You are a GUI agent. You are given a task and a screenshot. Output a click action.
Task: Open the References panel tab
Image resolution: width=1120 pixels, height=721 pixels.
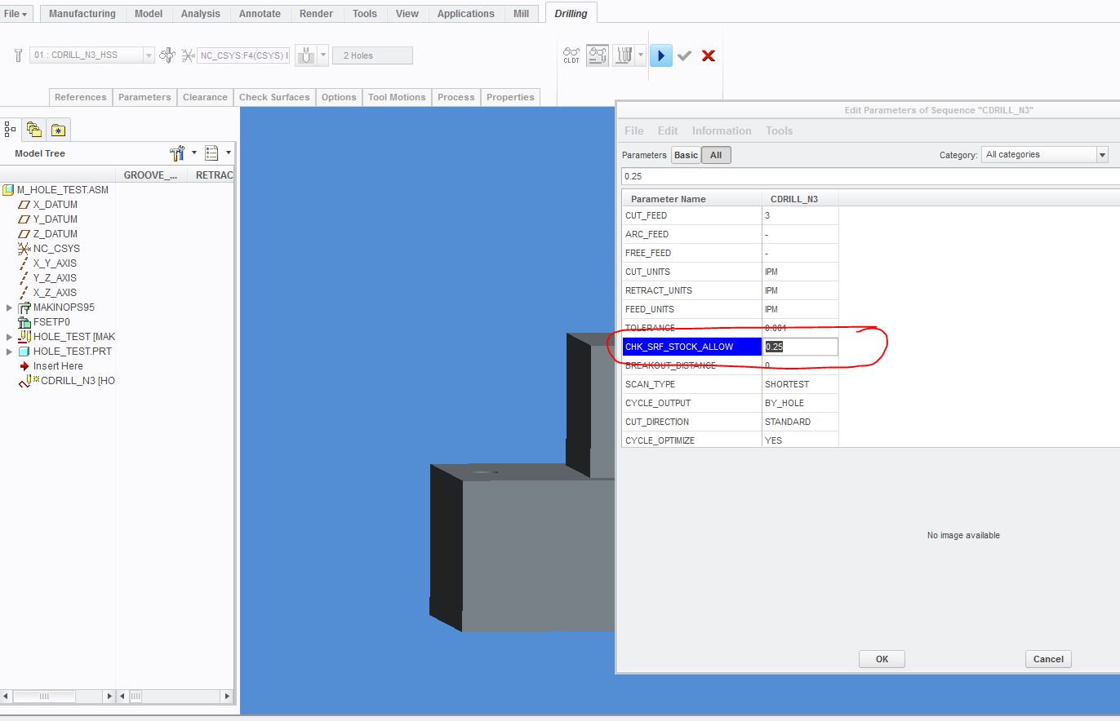(81, 97)
